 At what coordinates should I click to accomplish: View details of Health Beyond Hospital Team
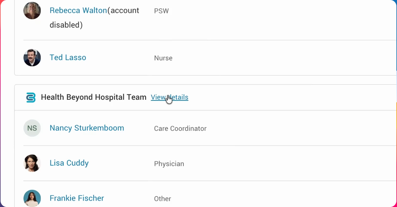pos(169,97)
